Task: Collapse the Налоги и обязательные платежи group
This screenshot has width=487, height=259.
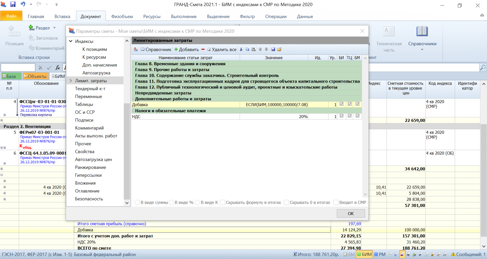Action: click(x=133, y=111)
